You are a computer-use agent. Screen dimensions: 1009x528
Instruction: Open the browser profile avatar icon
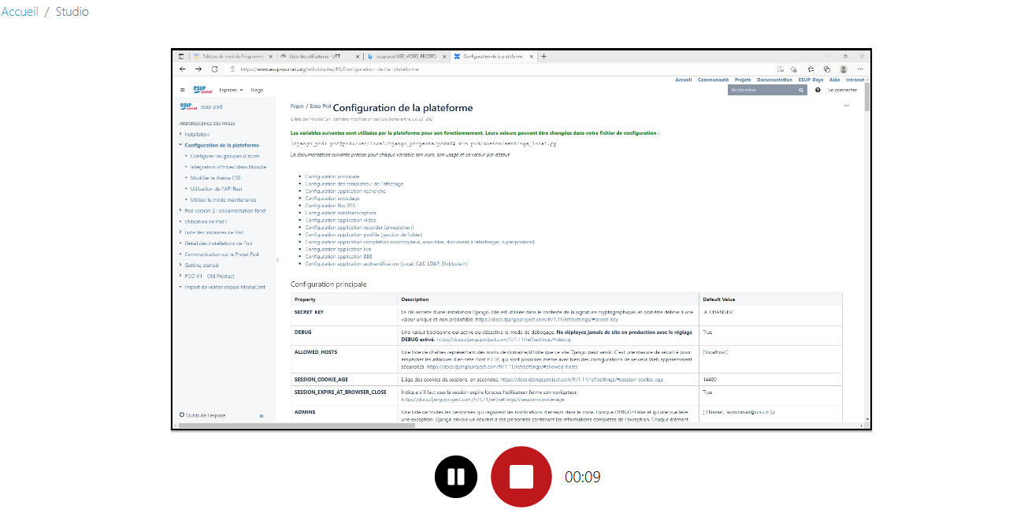point(844,69)
